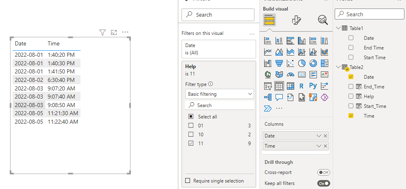Remove Date from Columns well
This screenshot has width=406, height=189.
(325, 136)
